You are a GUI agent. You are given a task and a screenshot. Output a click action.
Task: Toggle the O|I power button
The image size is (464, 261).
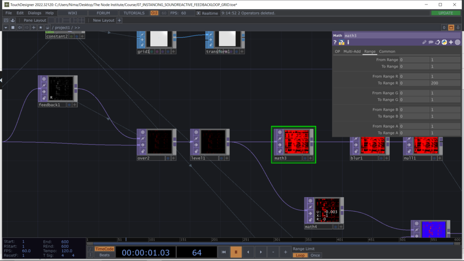(154, 13)
